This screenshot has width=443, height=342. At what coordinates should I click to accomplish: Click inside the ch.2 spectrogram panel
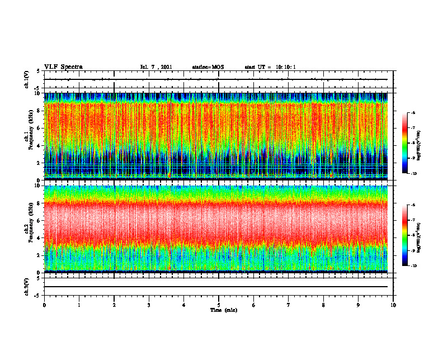pos(216,229)
